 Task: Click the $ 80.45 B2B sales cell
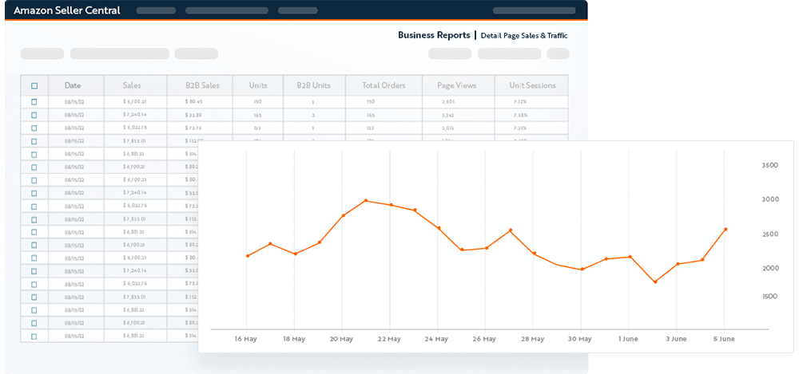point(193,102)
